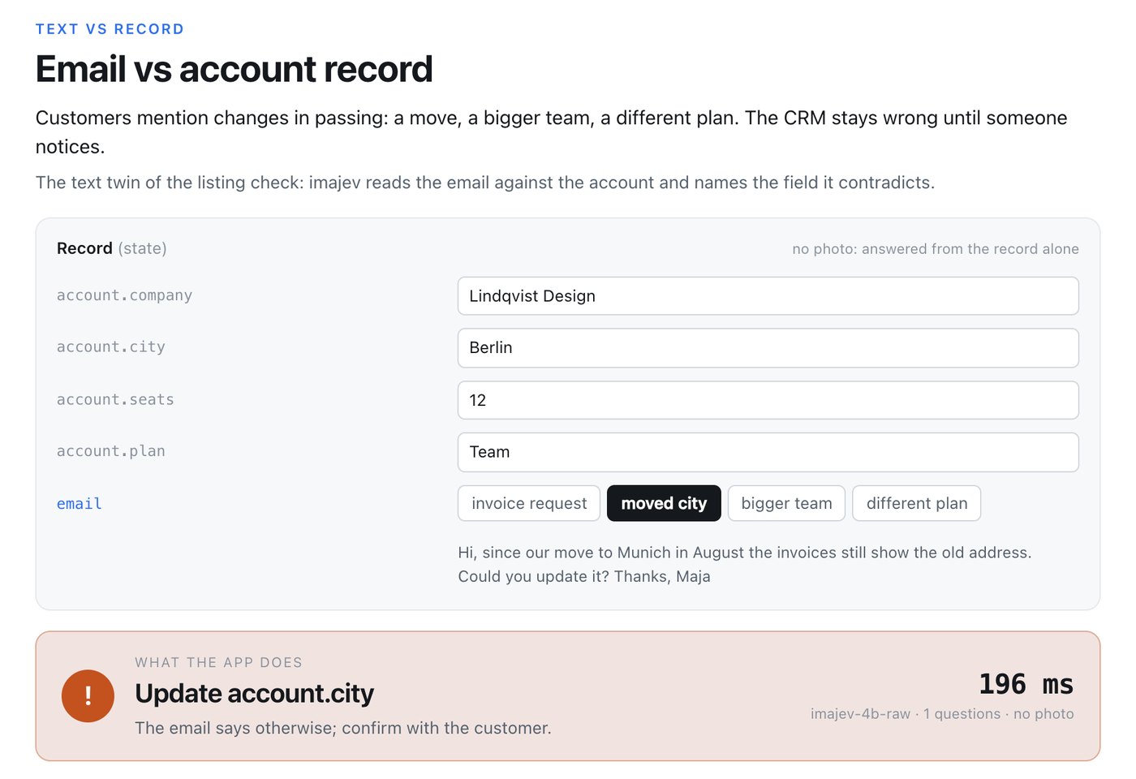Pick the 'different plan' email option
Viewport: 1136px width, 779px height.
tap(917, 503)
